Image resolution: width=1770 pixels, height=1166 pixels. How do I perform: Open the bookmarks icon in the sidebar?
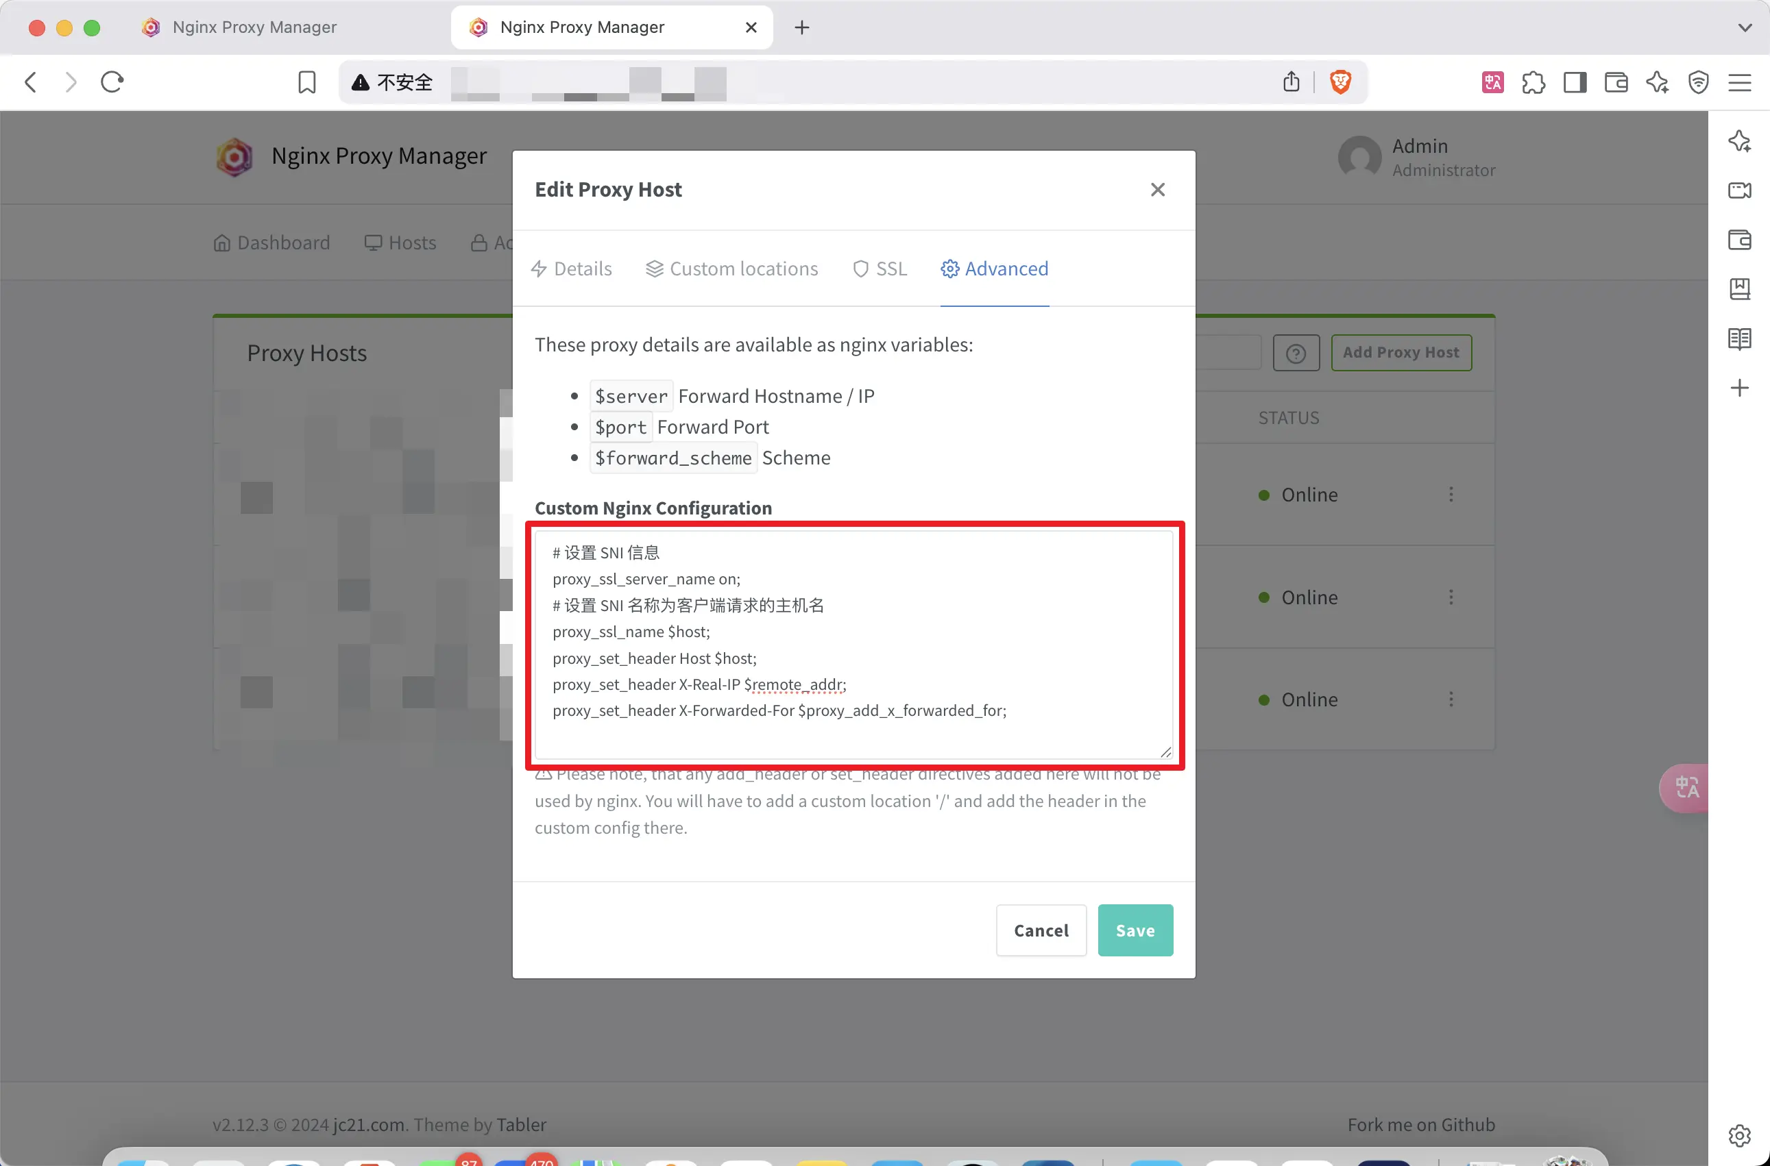(x=1740, y=288)
